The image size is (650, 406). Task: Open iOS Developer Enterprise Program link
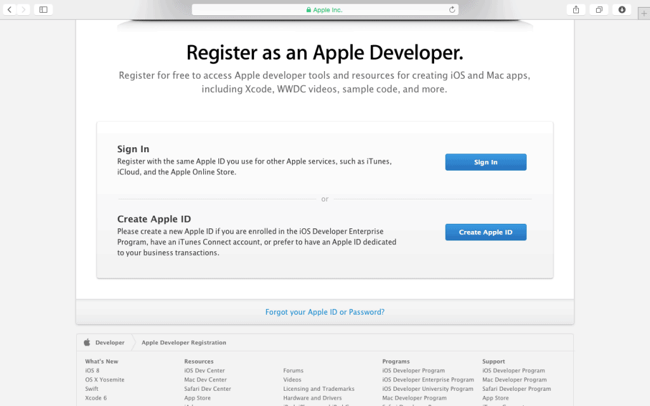tap(428, 379)
